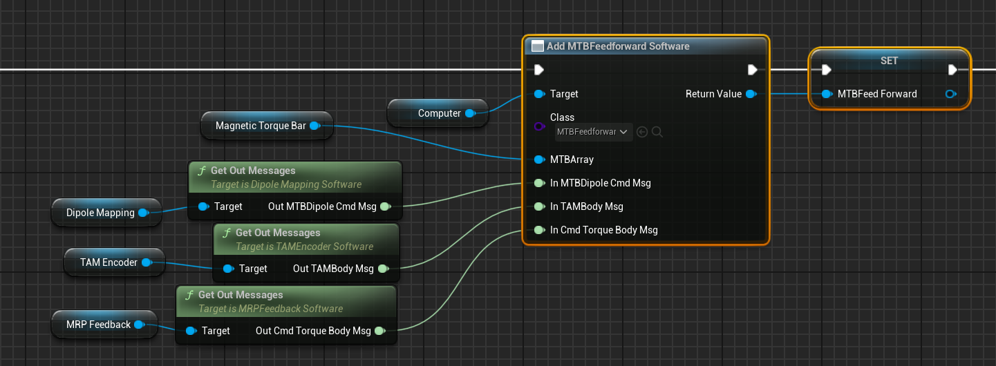996x366 pixels.
Task: Click the SET node execution output pin
Action: [x=952, y=70]
